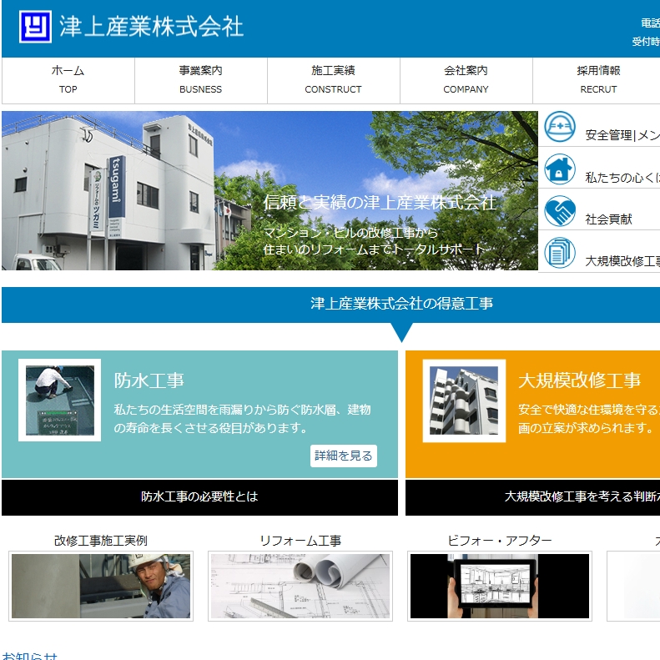Click the apartment building thumbnail photo
The height and width of the screenshot is (660, 660).
464,401
